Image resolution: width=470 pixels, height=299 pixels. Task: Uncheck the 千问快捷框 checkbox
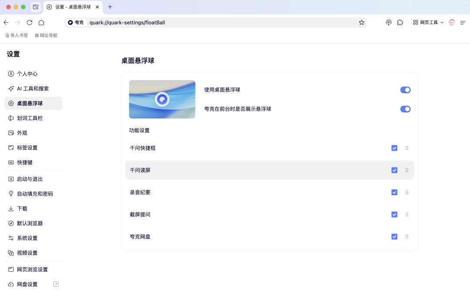pos(394,148)
